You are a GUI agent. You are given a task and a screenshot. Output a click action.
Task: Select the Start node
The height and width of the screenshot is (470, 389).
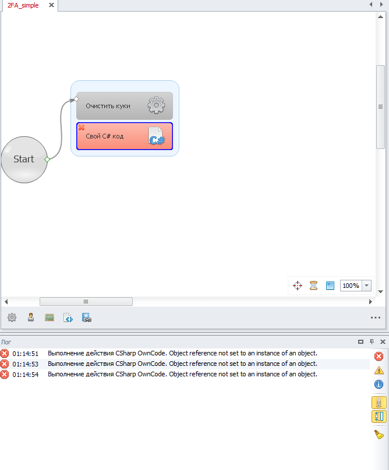coord(24,159)
